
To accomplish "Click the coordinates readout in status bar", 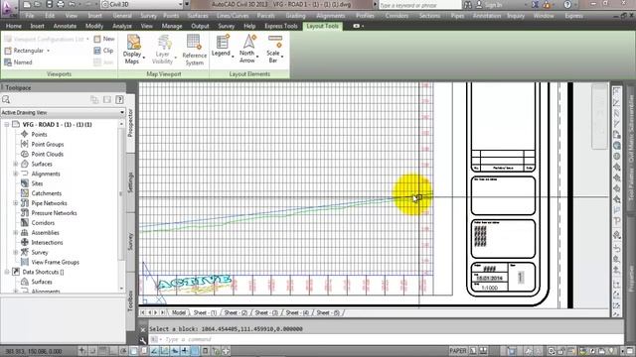I will [x=34, y=351].
